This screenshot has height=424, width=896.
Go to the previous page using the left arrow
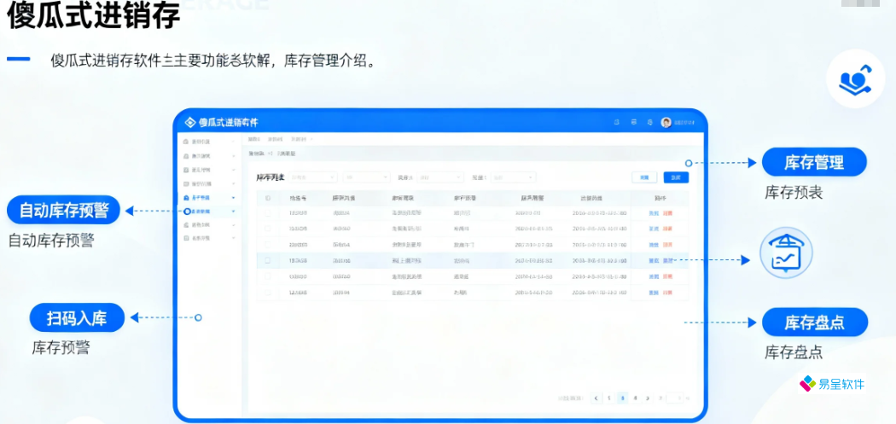[x=596, y=398]
